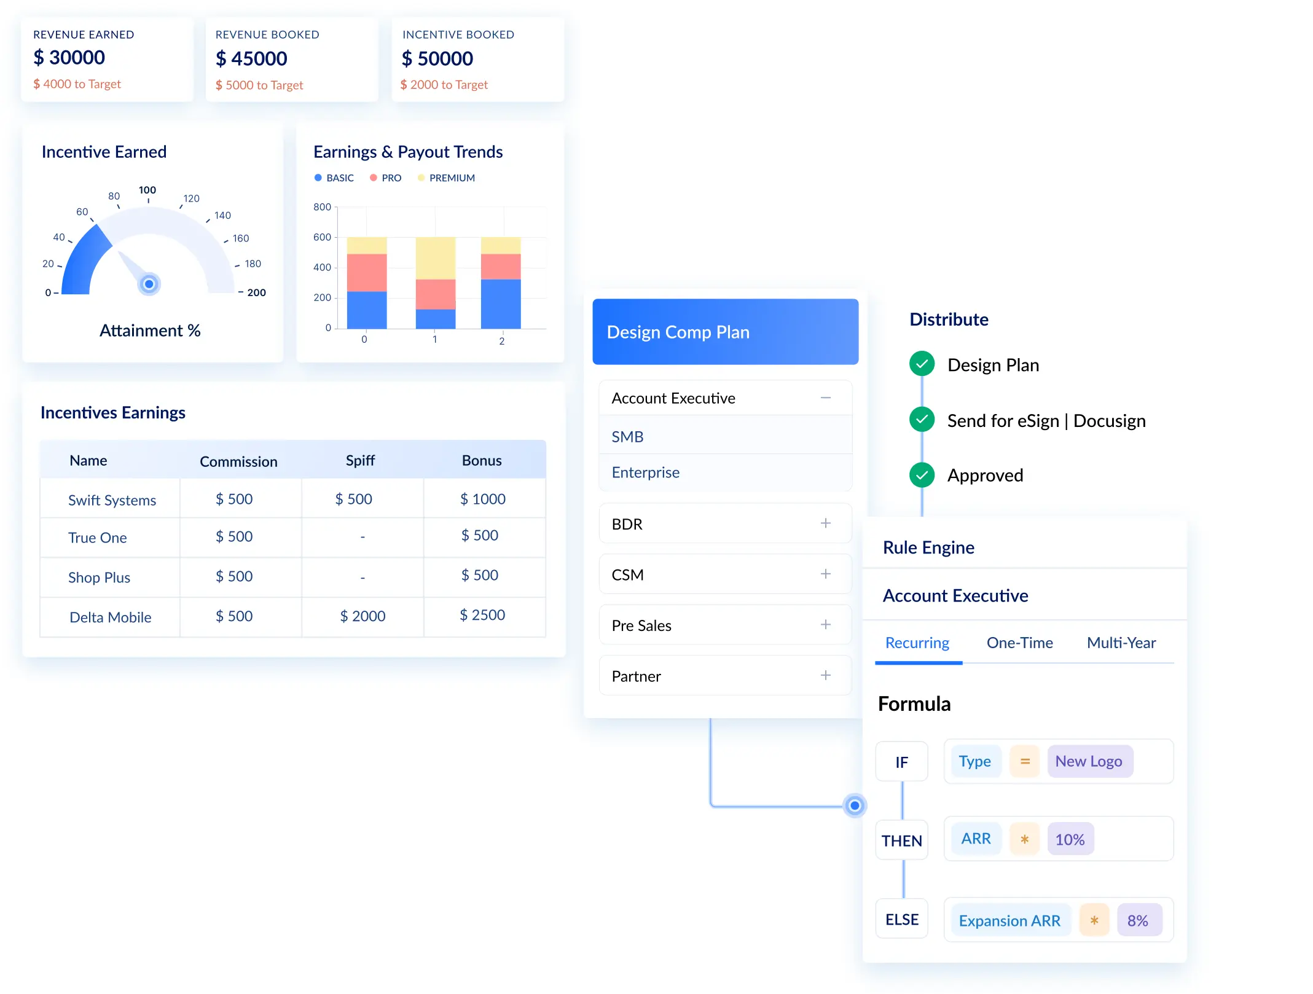Click the Design Plan step label
1313x994 pixels.
tap(993, 365)
